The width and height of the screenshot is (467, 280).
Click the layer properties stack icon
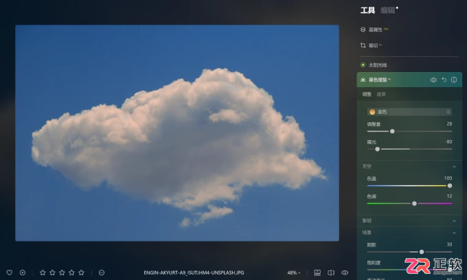[x=363, y=30]
